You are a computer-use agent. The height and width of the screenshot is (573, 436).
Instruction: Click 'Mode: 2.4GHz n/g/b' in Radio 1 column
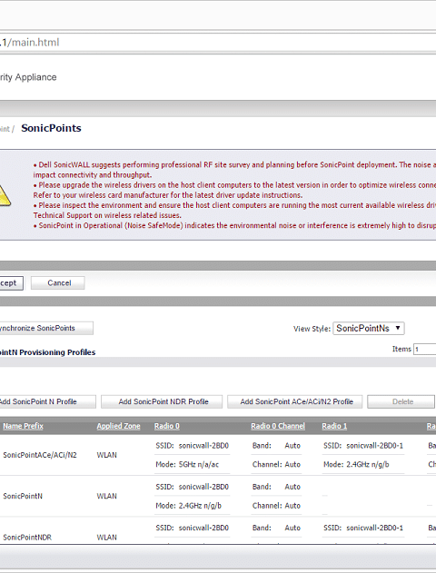pos(356,464)
